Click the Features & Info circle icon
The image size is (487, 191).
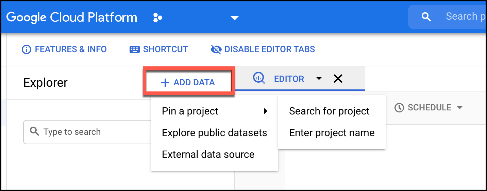[26, 49]
